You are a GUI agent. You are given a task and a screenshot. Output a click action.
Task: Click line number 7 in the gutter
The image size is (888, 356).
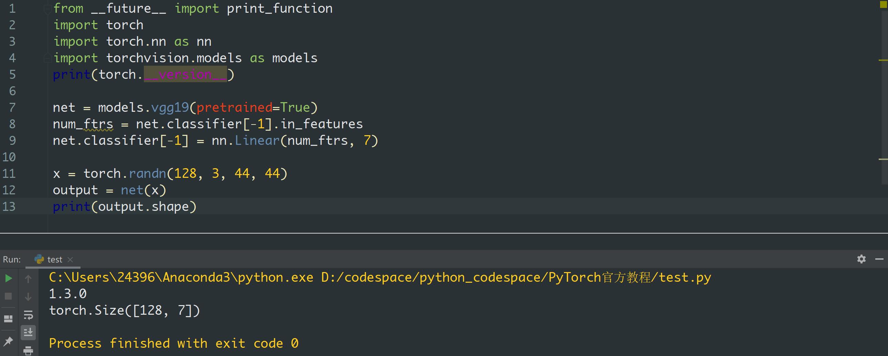(x=12, y=108)
